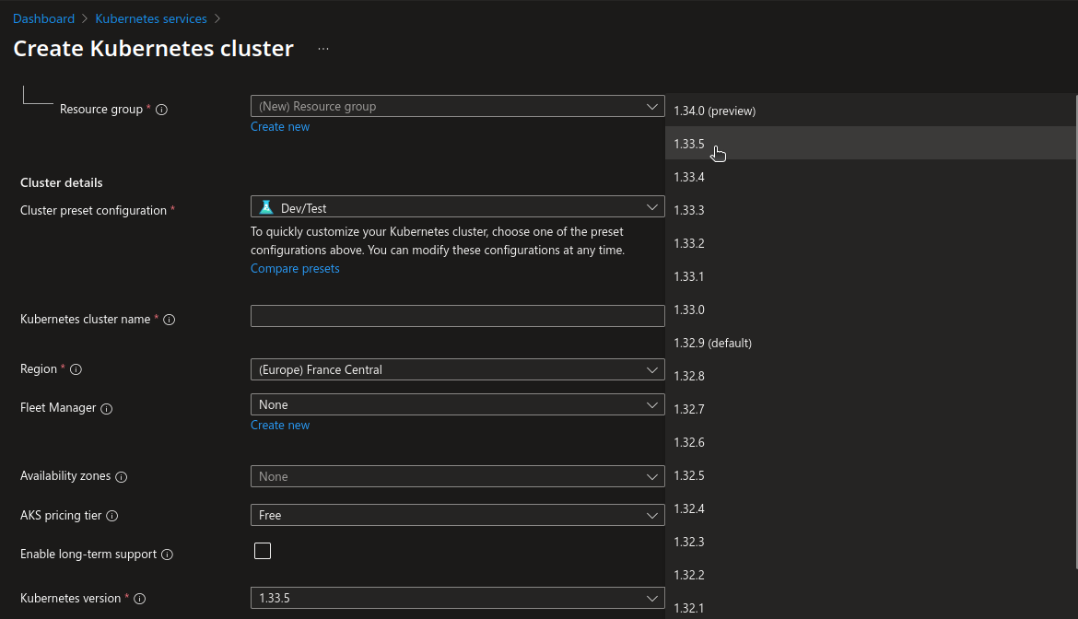This screenshot has height=619, width=1078.
Task: Click info icon next to Region label
Action: tap(76, 369)
